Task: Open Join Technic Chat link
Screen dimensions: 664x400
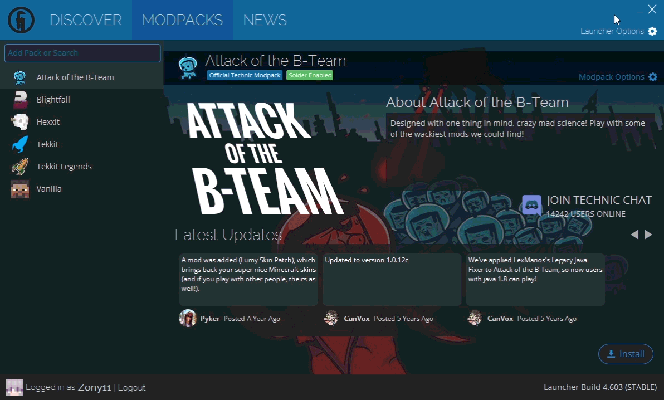Action: click(599, 200)
